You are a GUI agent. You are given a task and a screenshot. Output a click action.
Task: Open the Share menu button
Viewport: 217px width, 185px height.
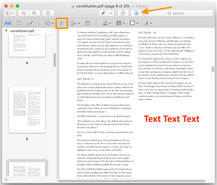48,13
